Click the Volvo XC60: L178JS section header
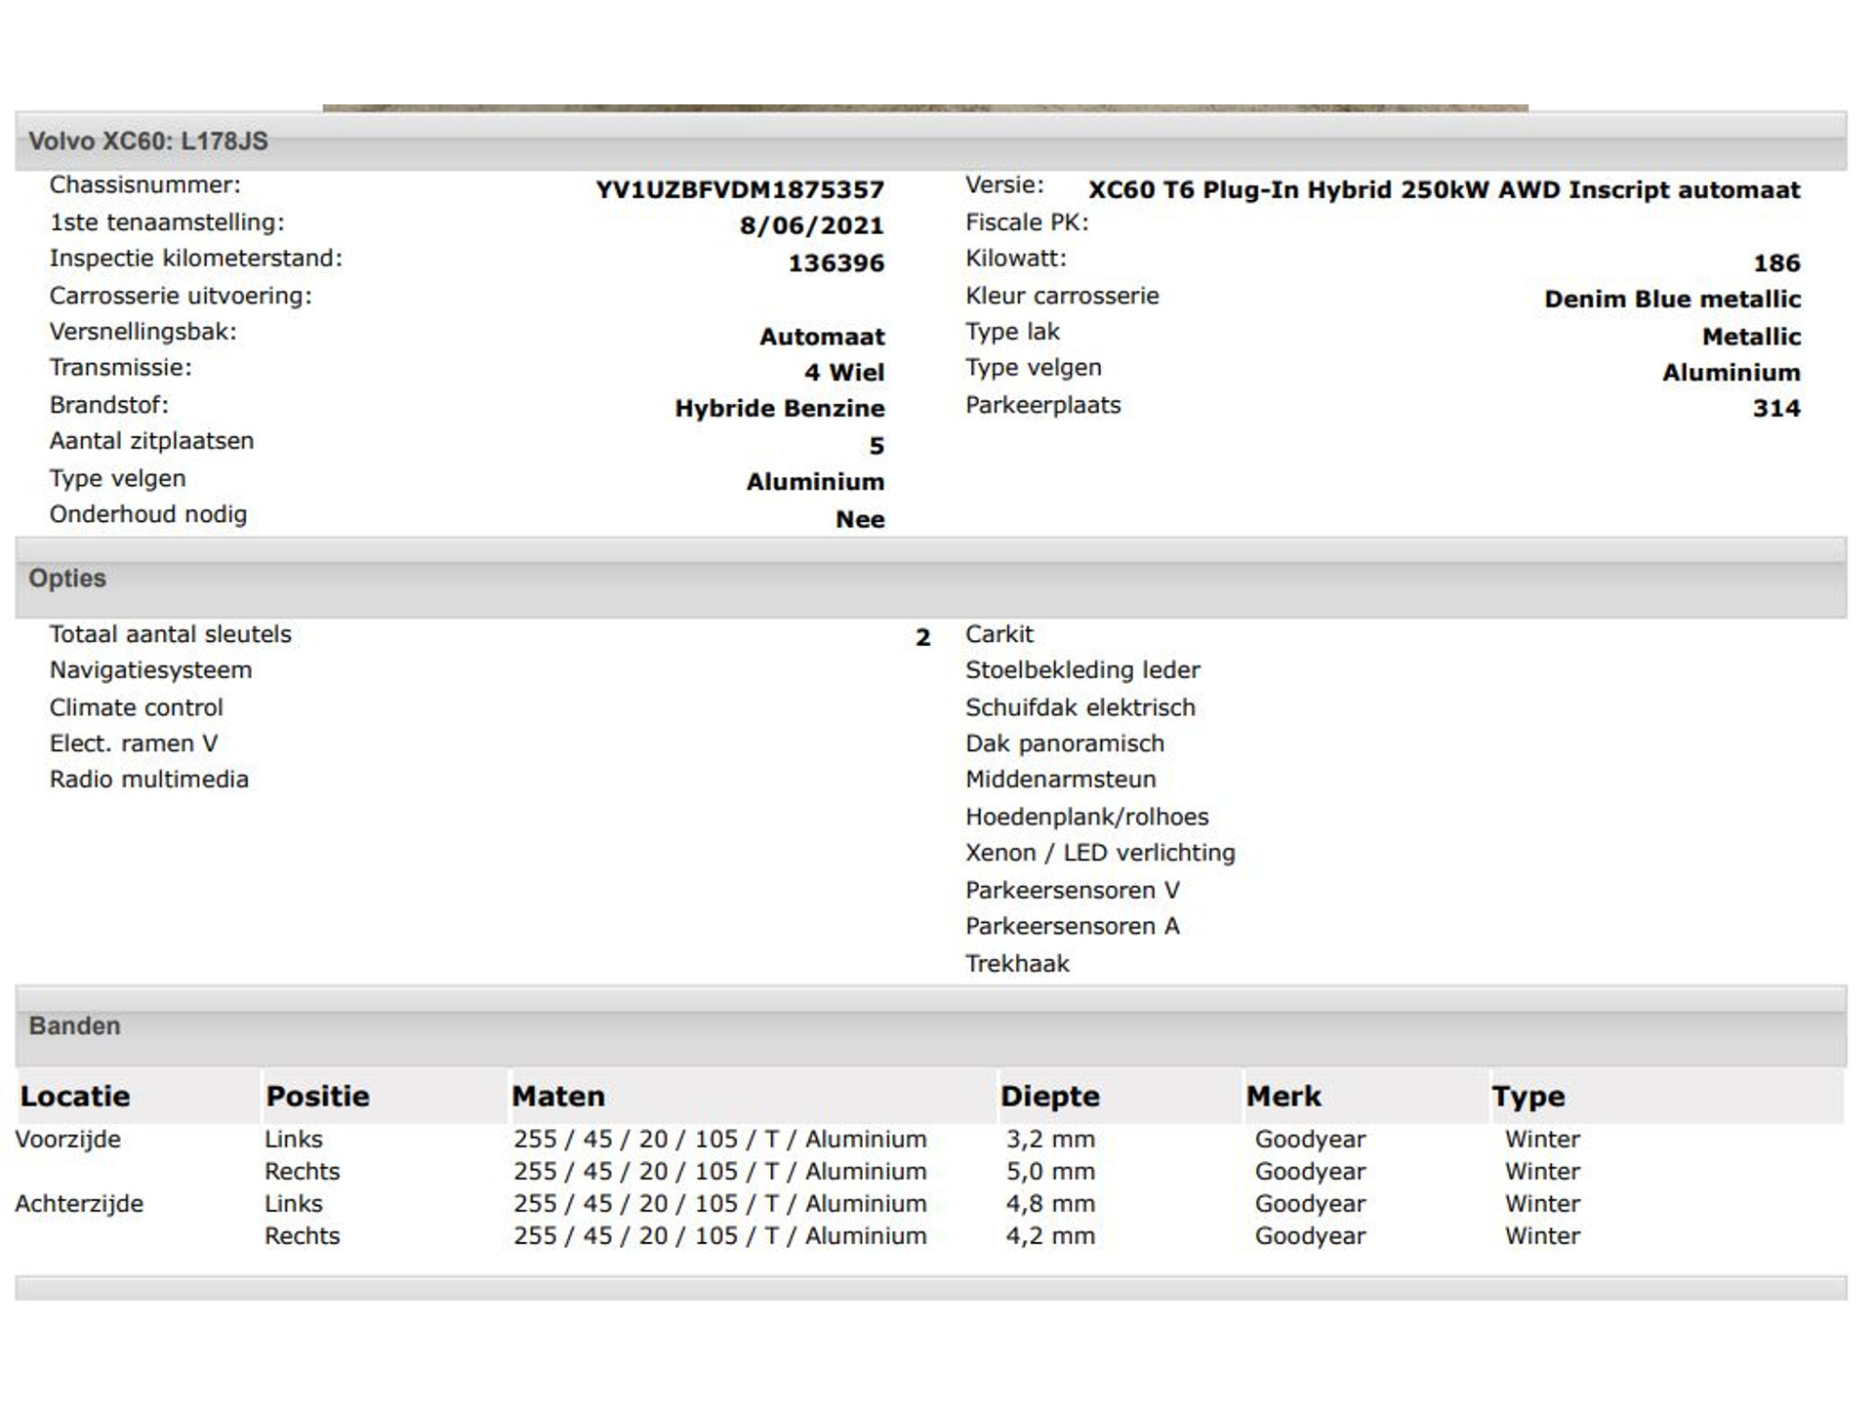The image size is (1874, 1405). pos(148,141)
